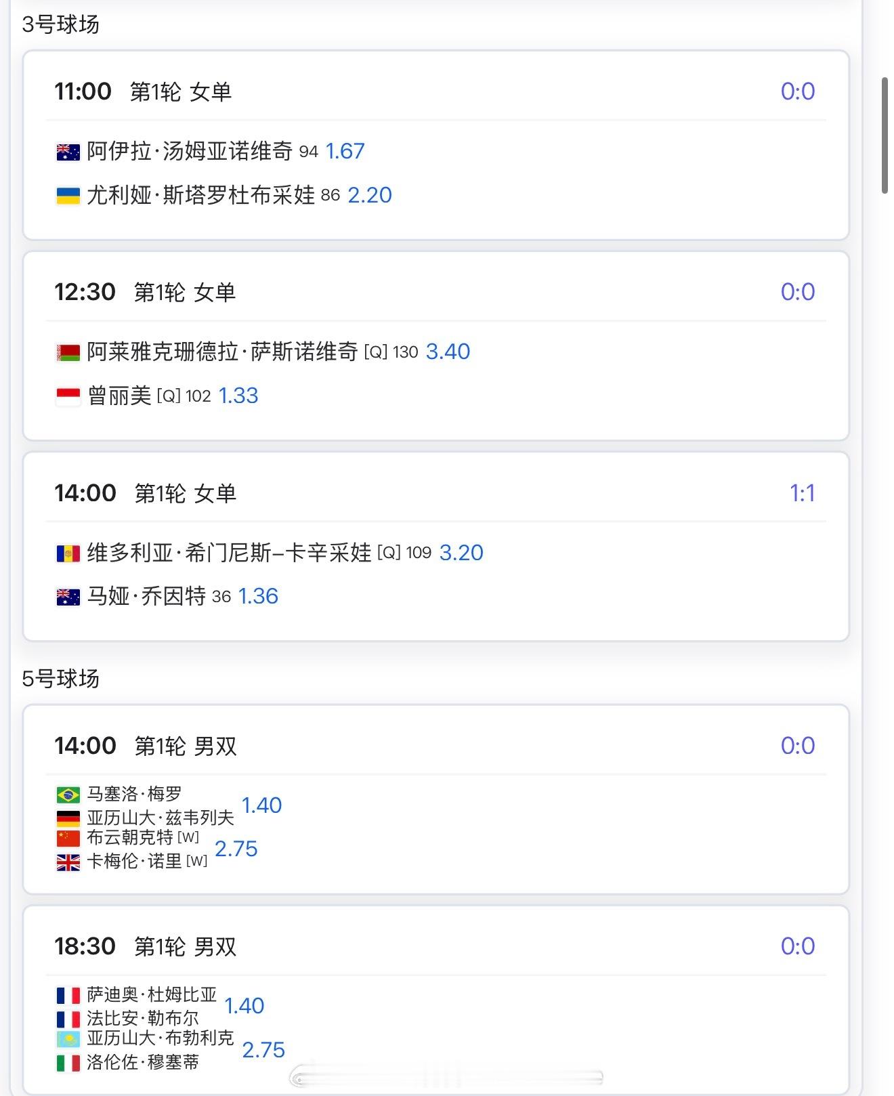Select odds 1.36 for 马娅·乔因特

(258, 596)
